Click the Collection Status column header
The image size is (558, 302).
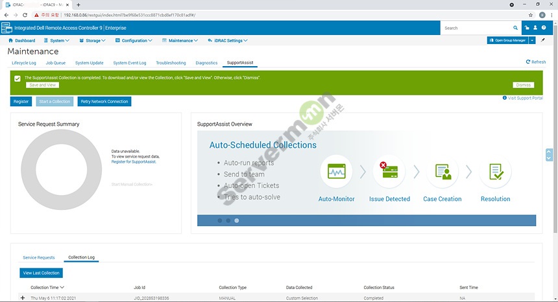tap(379, 288)
